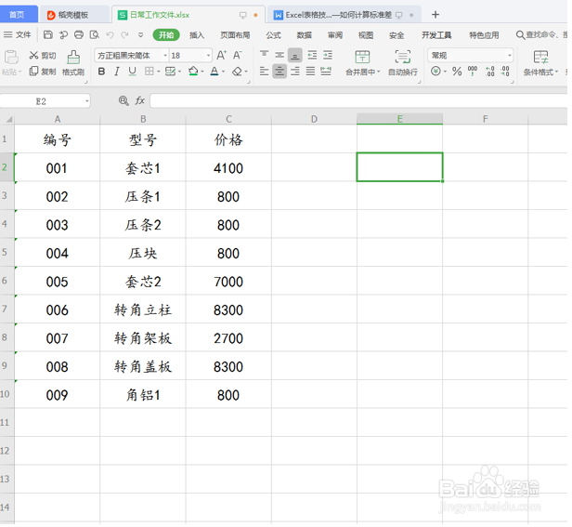Click the Copy (复制) icon
Image resolution: width=572 pixels, height=527 pixels.
pos(33,71)
